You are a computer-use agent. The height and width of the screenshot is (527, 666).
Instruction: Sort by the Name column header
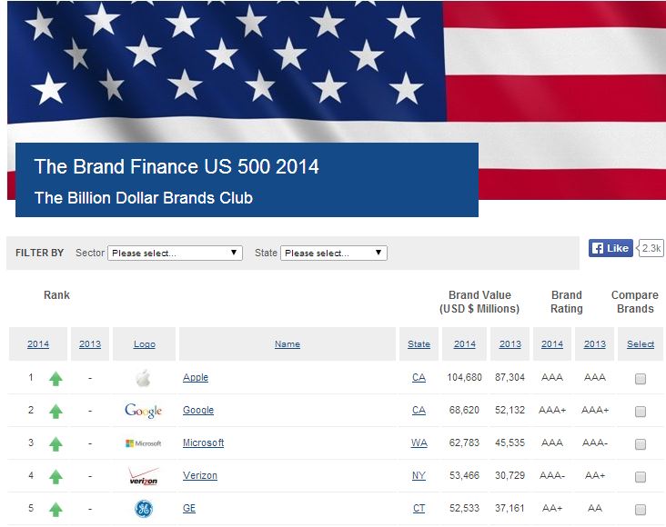click(287, 344)
